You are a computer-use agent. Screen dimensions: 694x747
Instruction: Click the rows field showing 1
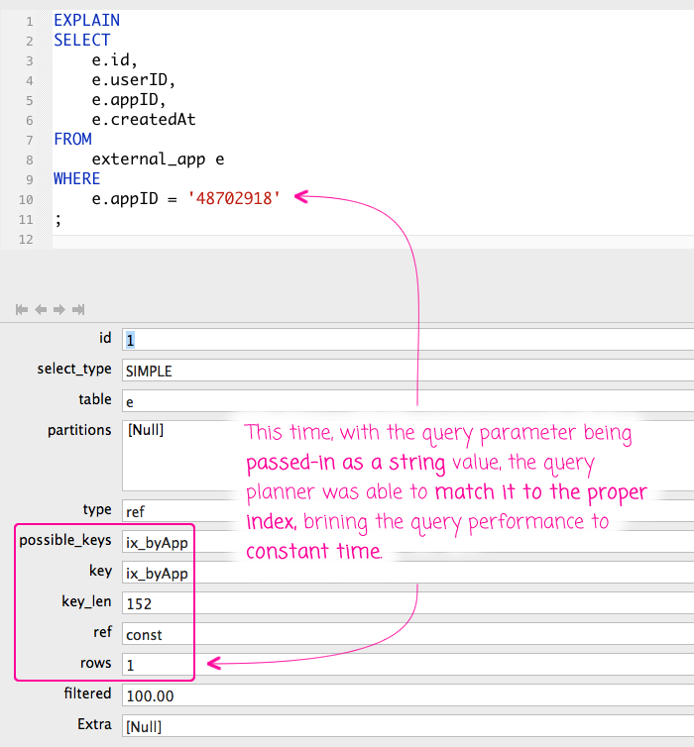point(157,664)
